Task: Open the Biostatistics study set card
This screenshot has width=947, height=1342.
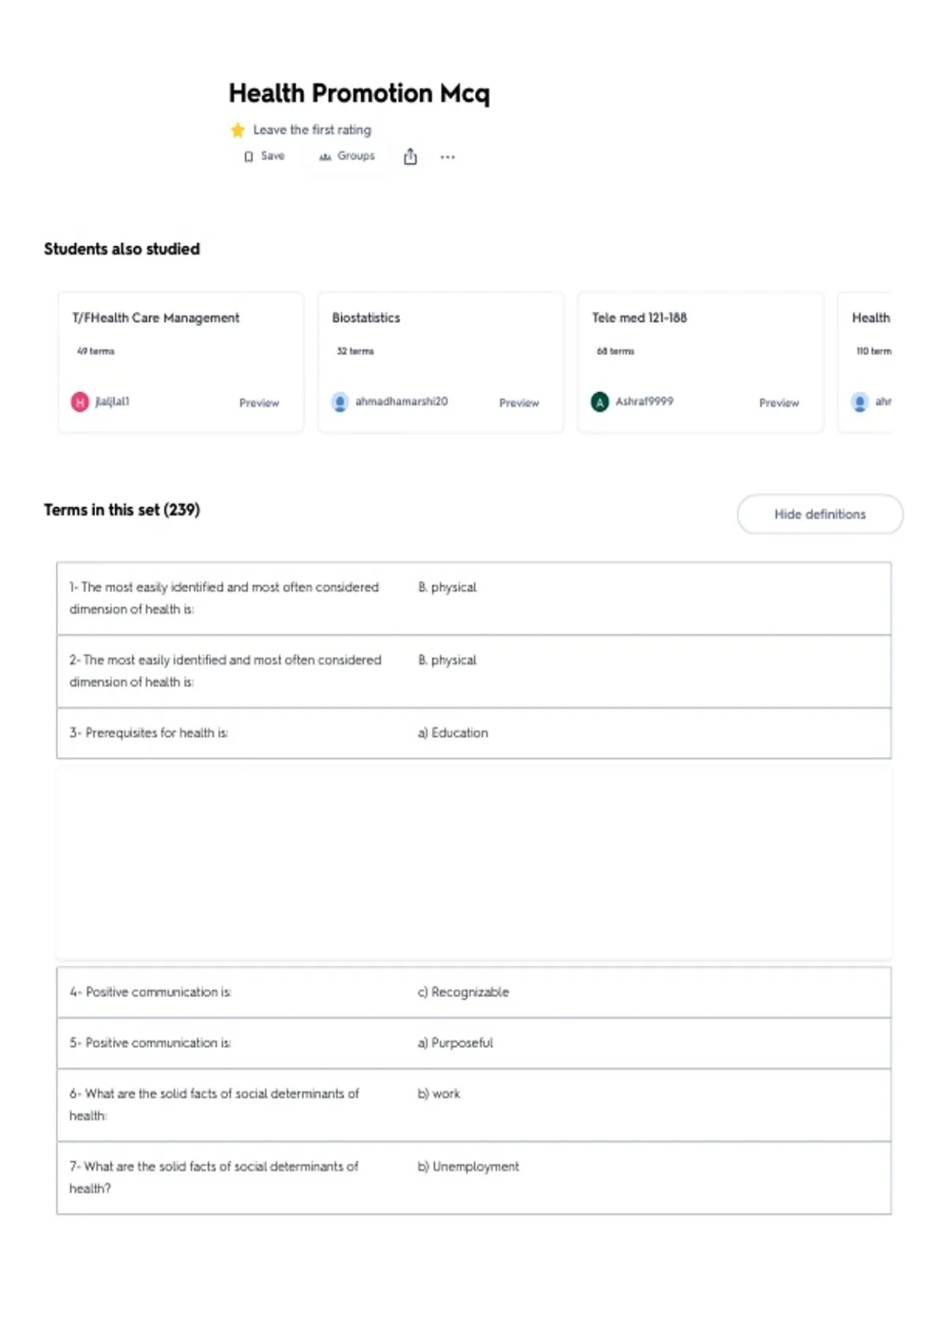Action: tap(440, 362)
